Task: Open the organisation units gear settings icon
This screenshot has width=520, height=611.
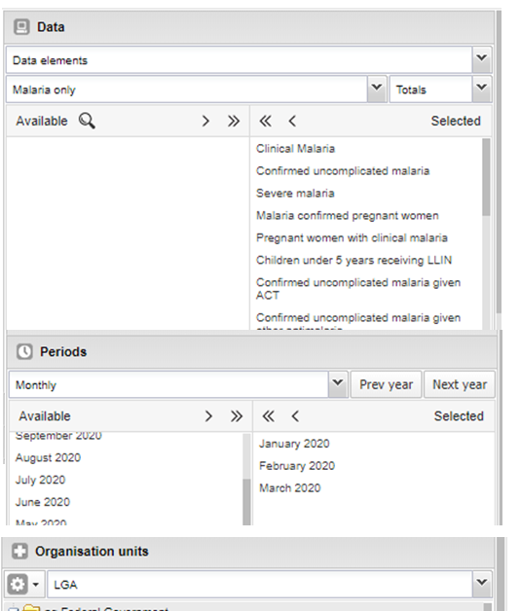Action: coord(18,584)
